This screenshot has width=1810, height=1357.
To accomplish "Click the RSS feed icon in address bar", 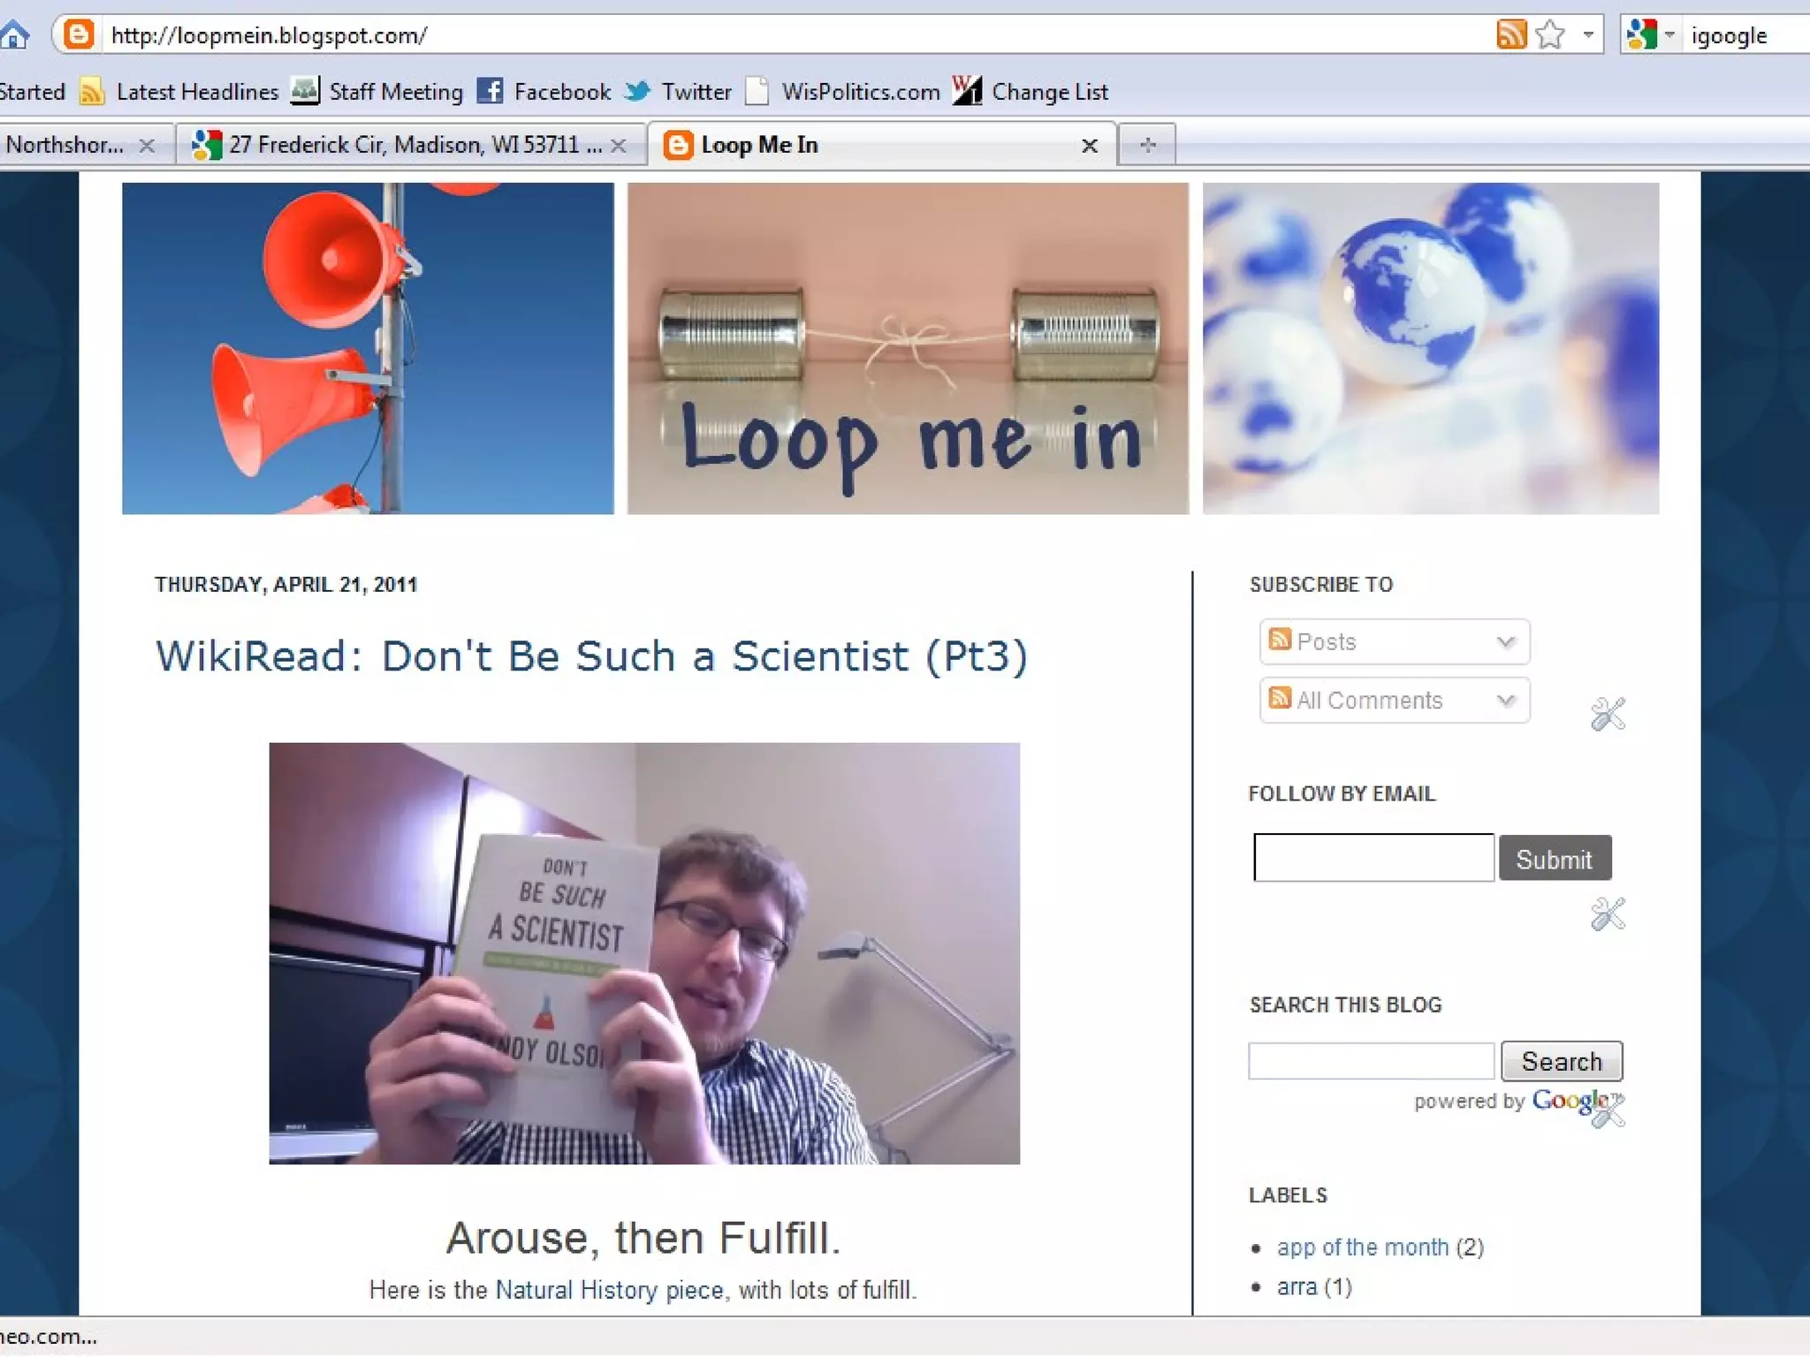I will pos(1511,35).
